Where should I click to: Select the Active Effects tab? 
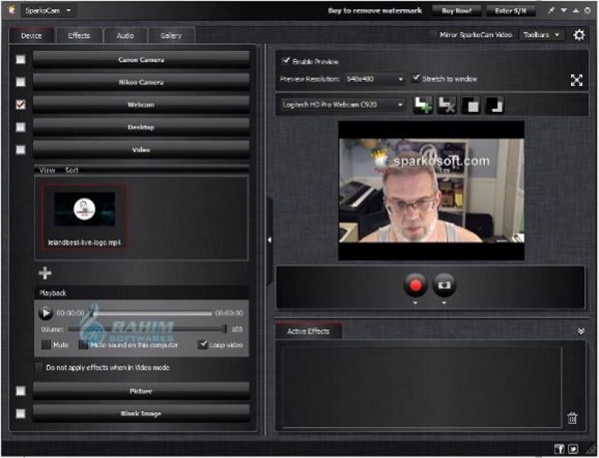pyautogui.click(x=309, y=331)
